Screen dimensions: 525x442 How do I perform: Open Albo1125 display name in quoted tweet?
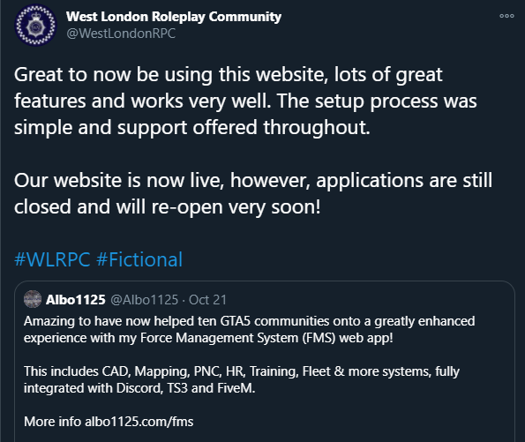pyautogui.click(x=76, y=300)
